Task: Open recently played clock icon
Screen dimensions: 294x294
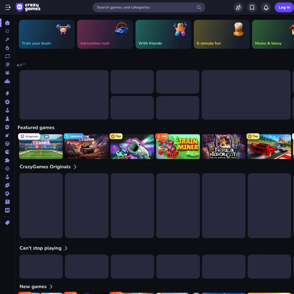Action: click(x=7, y=31)
